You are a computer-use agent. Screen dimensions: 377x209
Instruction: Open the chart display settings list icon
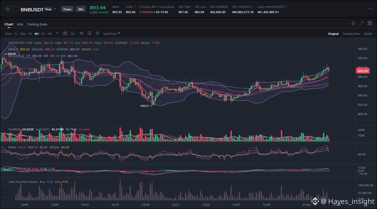click(89, 34)
